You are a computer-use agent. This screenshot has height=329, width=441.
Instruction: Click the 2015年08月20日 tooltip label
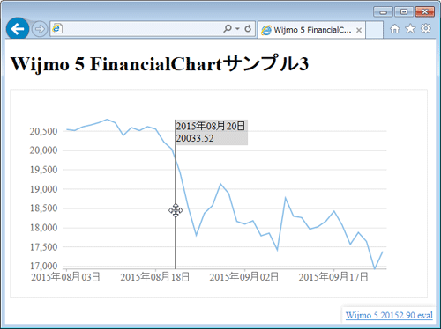[210, 126]
